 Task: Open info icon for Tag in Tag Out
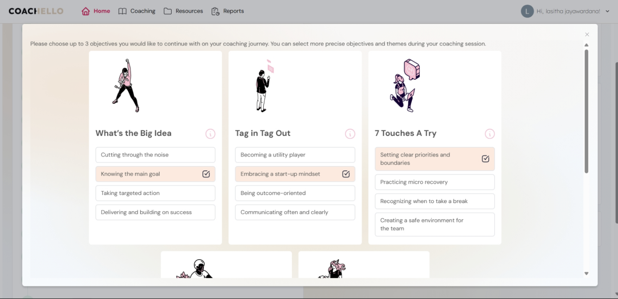[350, 134]
